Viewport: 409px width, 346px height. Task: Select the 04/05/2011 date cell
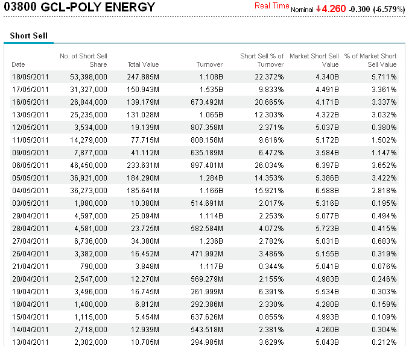click(x=30, y=191)
